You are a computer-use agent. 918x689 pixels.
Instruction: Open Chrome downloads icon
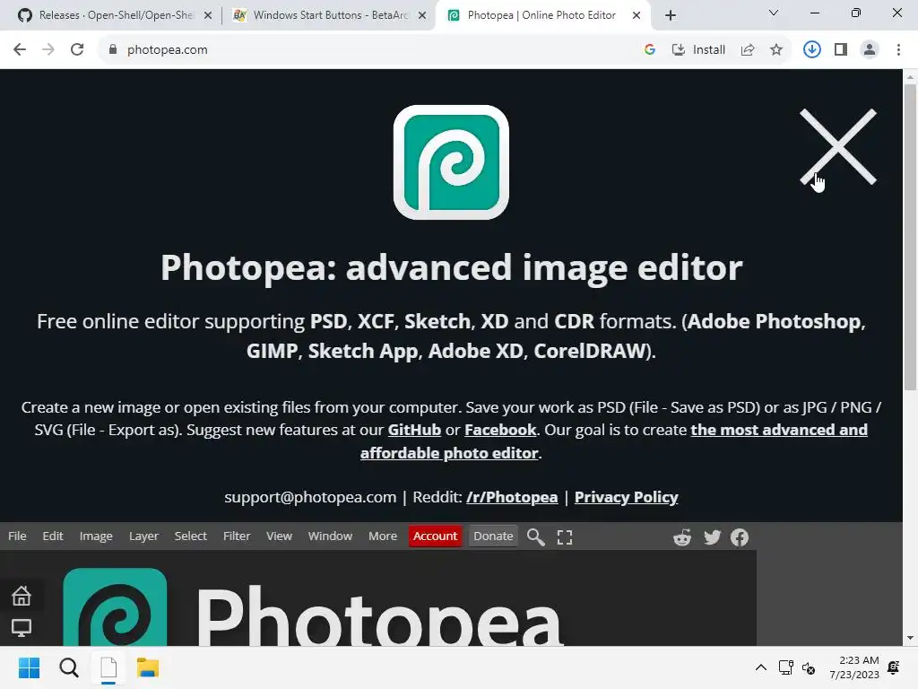811,50
